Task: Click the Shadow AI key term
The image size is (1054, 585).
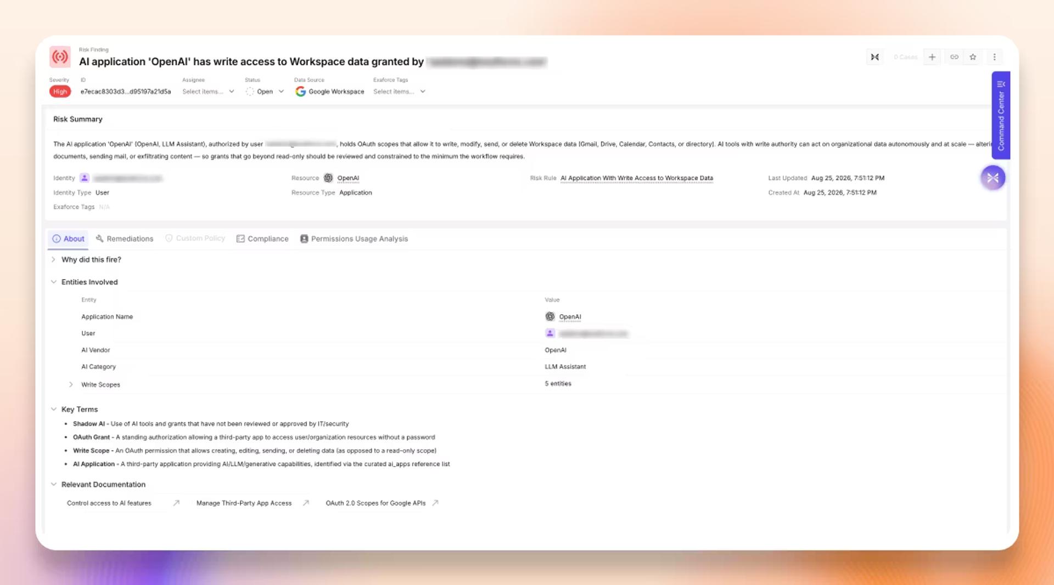Action: click(88, 424)
